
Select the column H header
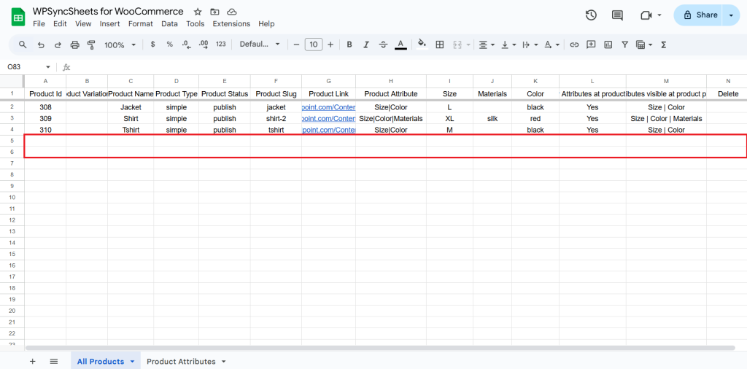[x=391, y=81]
